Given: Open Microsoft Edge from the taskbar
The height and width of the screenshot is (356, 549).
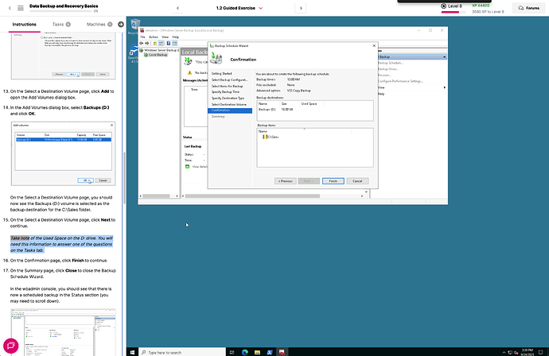Looking at the screenshot, I should [x=243, y=351].
